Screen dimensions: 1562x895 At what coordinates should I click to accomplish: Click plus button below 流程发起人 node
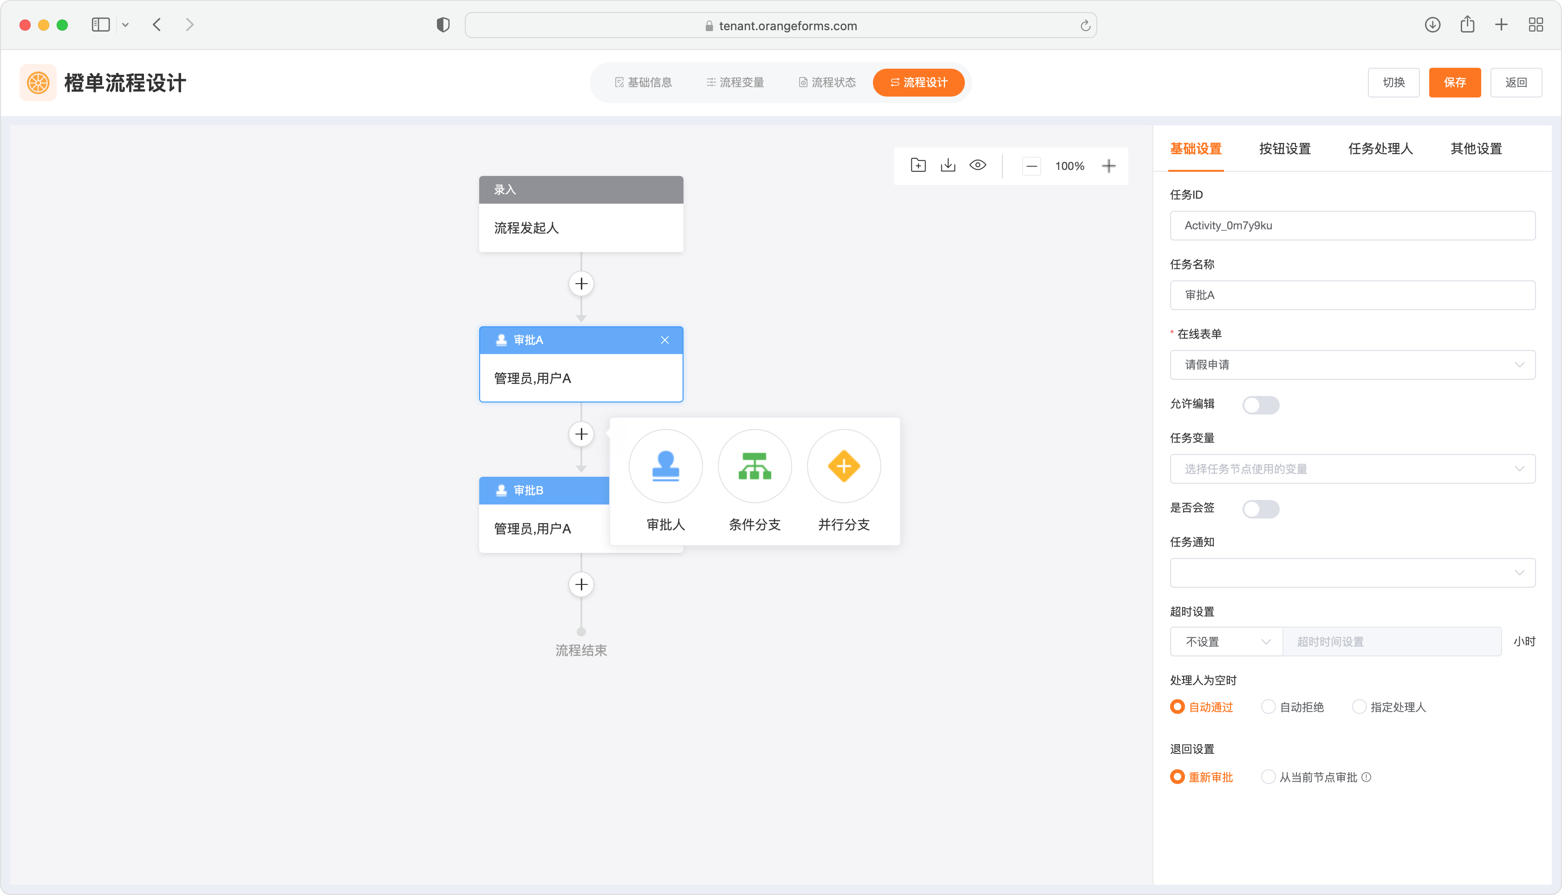point(581,284)
